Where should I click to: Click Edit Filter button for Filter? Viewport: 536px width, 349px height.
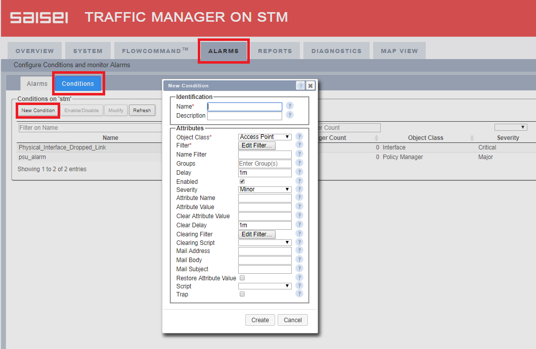[257, 145]
